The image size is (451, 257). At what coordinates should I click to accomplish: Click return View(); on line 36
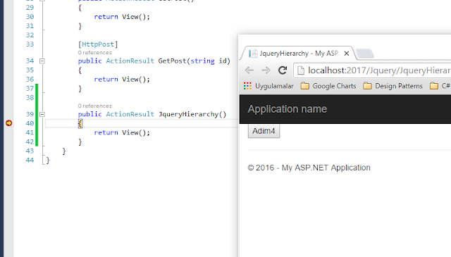[x=122, y=80]
